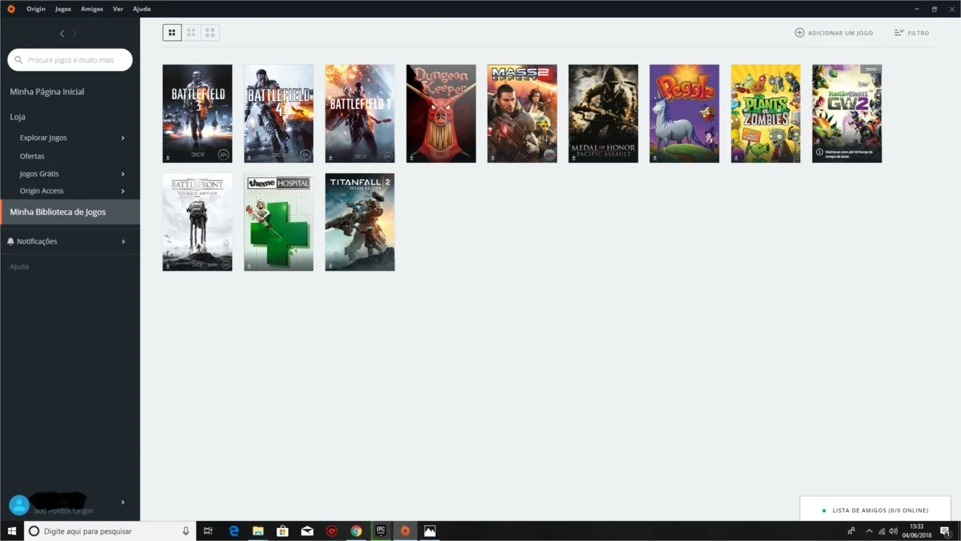The width and height of the screenshot is (961, 541).
Task: Open the Filtro filter panel
Action: [912, 32]
